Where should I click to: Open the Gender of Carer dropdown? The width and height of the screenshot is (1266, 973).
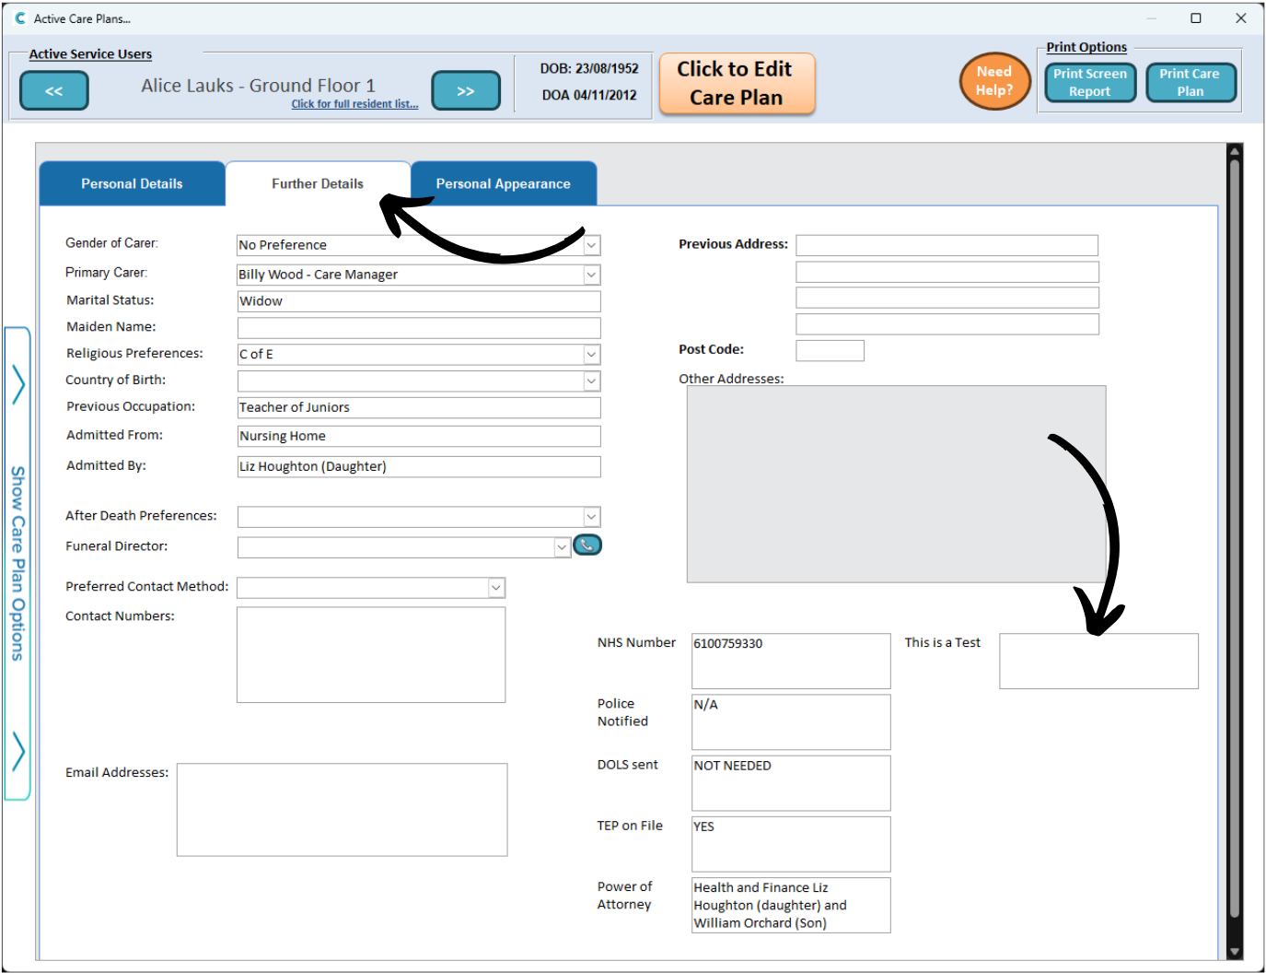[x=591, y=245]
